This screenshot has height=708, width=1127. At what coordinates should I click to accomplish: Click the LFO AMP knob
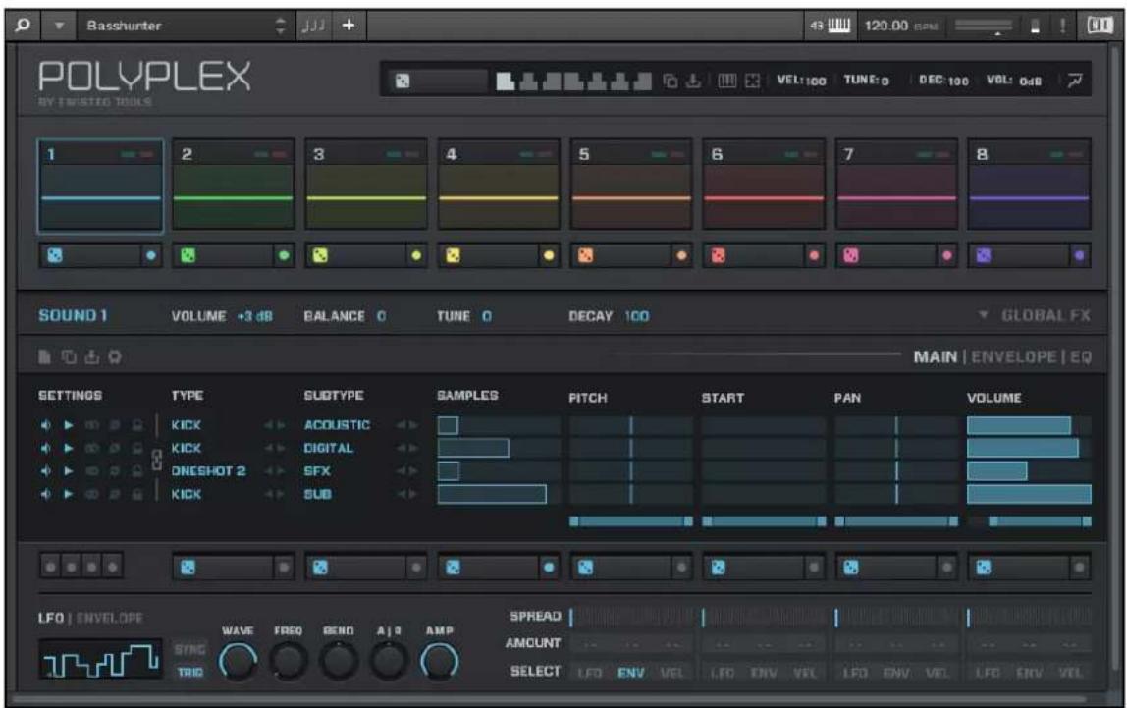click(439, 661)
